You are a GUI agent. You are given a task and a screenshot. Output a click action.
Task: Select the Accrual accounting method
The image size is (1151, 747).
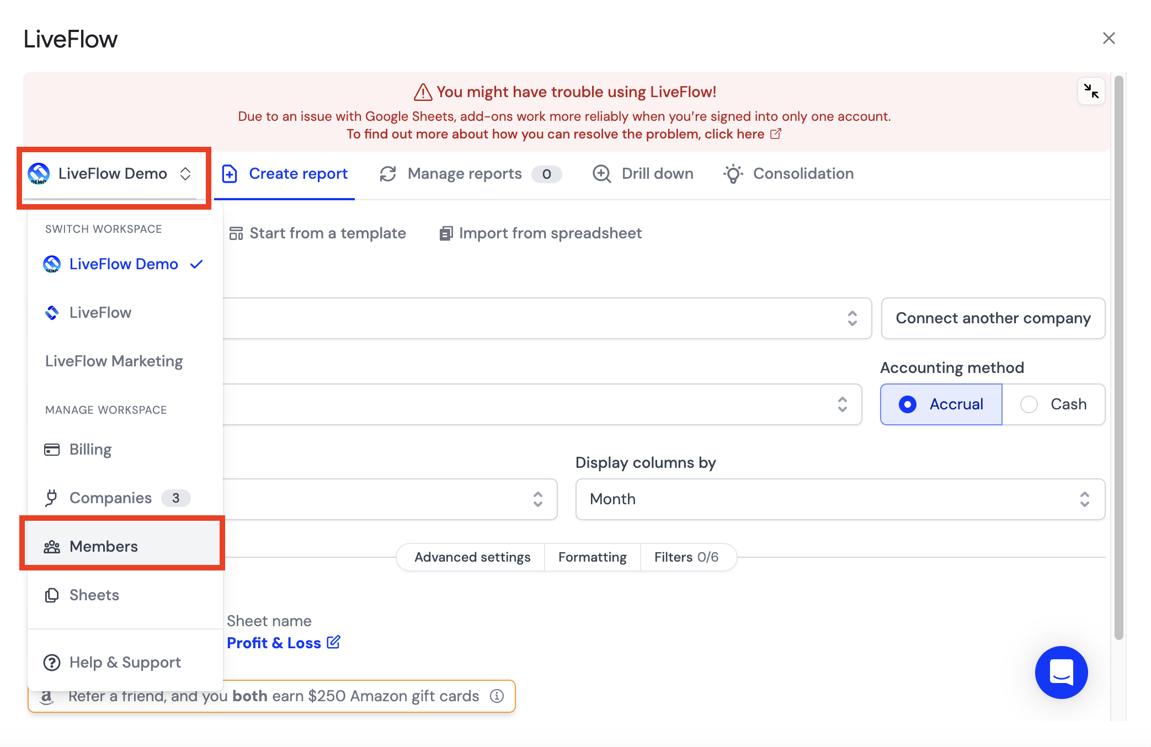[941, 404]
